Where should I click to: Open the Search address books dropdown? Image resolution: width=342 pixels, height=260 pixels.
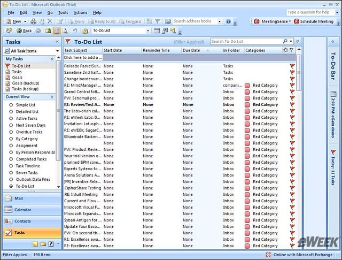220,21
